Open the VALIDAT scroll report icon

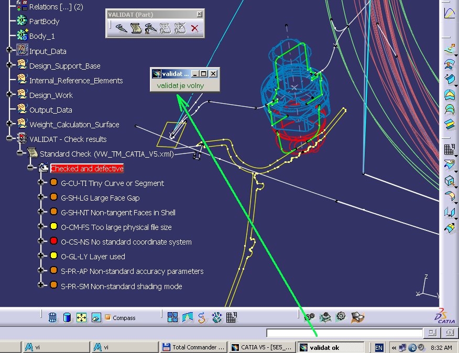pyautogui.click(x=136, y=28)
